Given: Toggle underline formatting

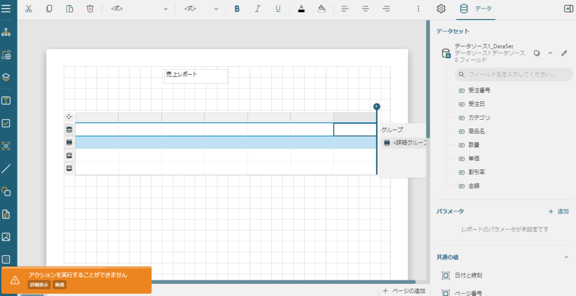Looking at the screenshot, I should click(x=278, y=9).
